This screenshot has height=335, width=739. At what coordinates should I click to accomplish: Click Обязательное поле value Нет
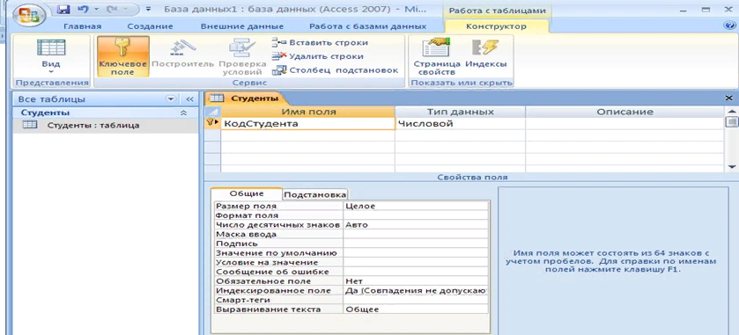point(416,281)
